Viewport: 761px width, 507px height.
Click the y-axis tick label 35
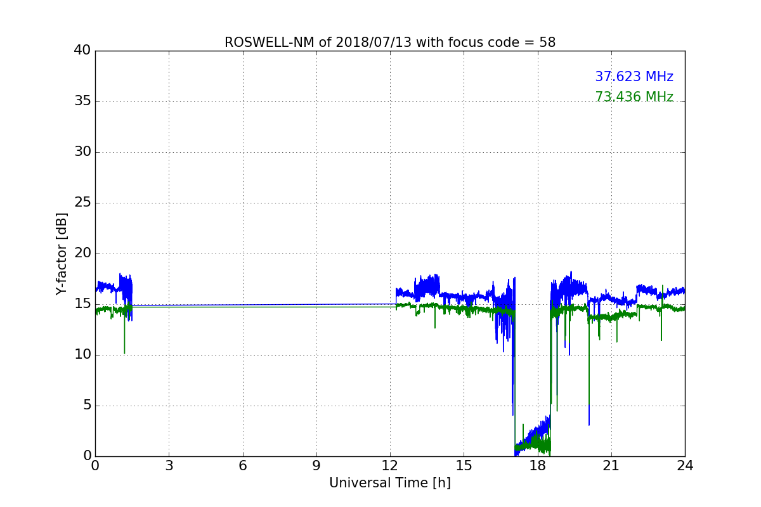point(82,101)
